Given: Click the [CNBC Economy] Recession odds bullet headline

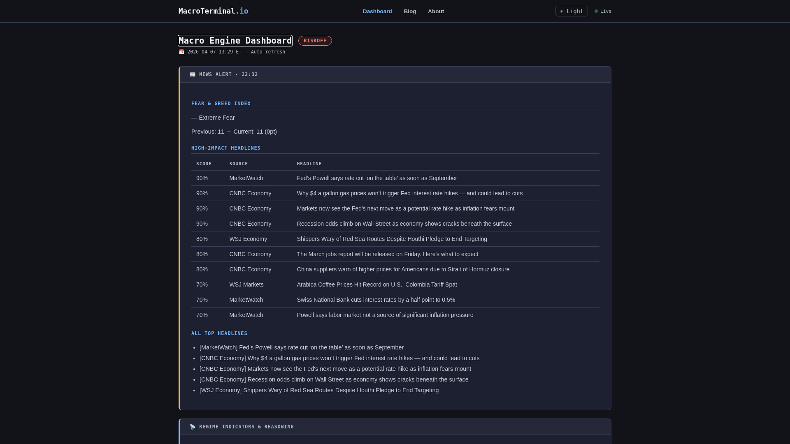Looking at the screenshot, I should click(x=334, y=379).
